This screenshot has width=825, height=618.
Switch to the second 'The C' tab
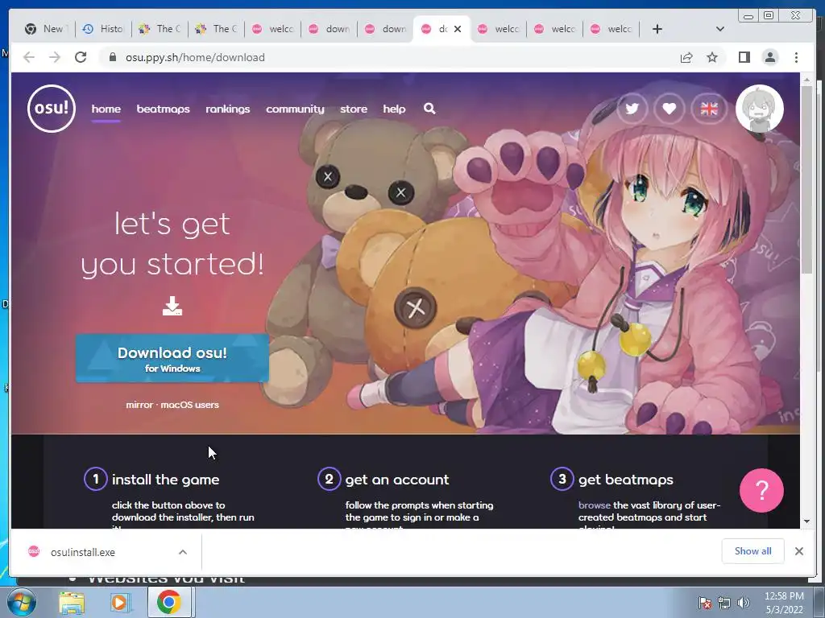[216, 29]
